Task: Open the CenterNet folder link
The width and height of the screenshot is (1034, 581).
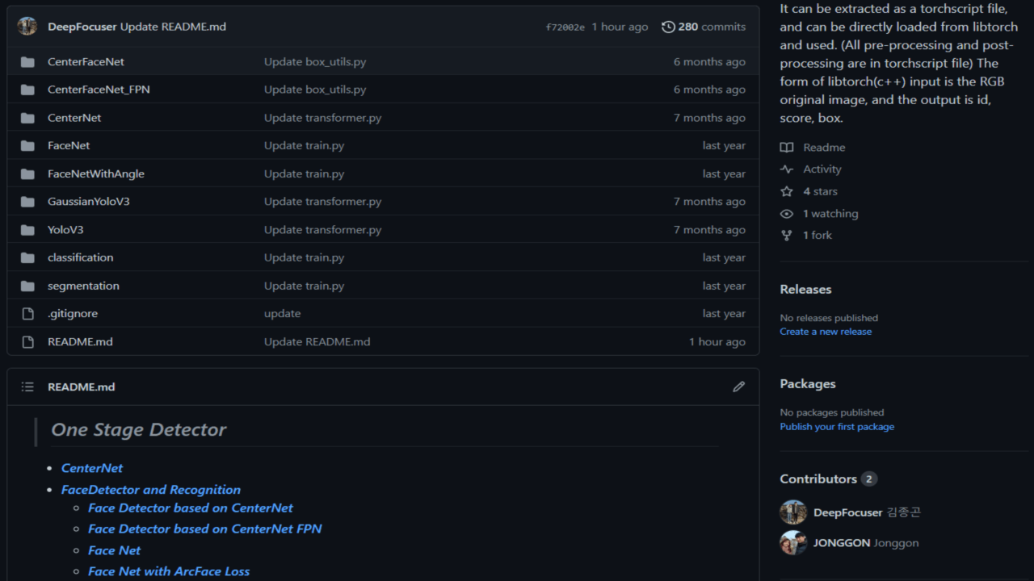Action: [74, 118]
